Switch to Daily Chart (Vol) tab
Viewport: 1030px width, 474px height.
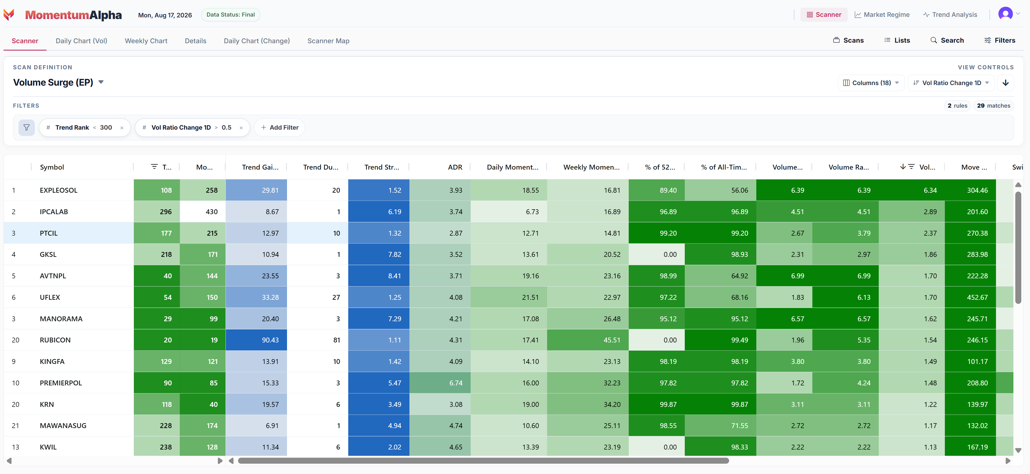tap(81, 41)
